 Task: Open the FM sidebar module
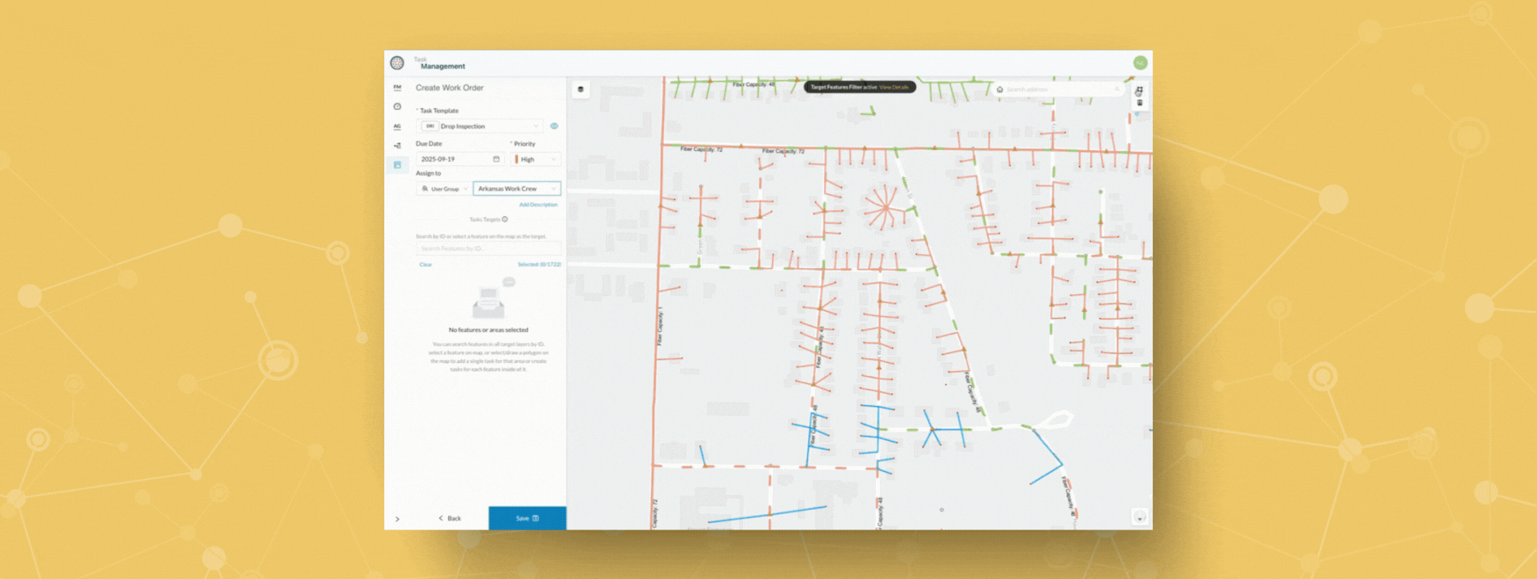(397, 87)
